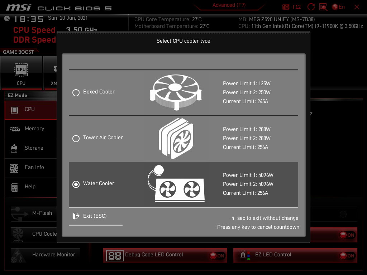Screen dimensions: 367x275
Task: Close the BIOS with the red X
Action: 357,7
